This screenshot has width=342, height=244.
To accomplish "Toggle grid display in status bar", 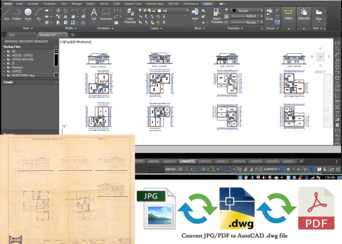I will (x=181, y=169).
